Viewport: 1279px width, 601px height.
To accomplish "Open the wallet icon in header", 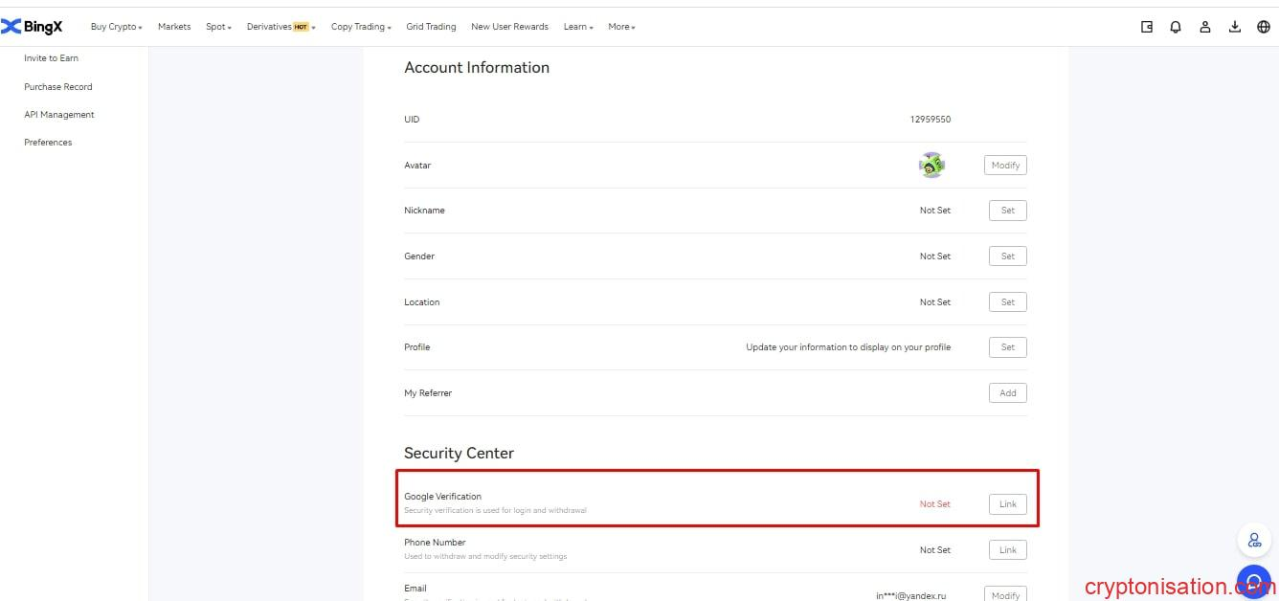I will click(1147, 27).
